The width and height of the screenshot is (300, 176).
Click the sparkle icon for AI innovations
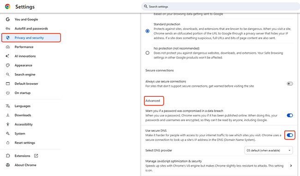pos(7,56)
